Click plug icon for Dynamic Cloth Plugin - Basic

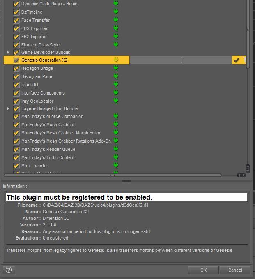(x=116, y=3)
